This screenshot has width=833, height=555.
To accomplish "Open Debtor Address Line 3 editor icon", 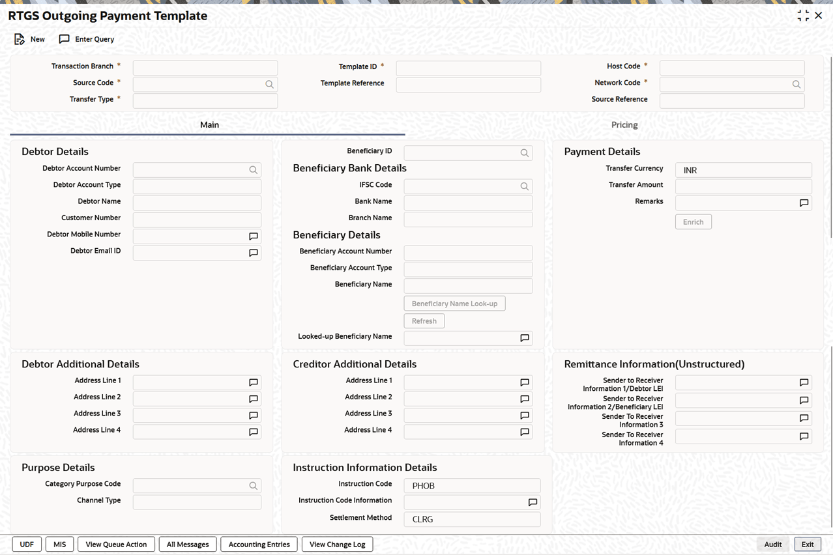I will 254,415.
